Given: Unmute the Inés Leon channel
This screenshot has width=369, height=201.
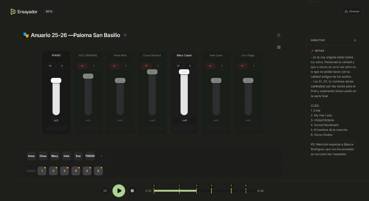Looking at the screenshot, I should (210, 66).
